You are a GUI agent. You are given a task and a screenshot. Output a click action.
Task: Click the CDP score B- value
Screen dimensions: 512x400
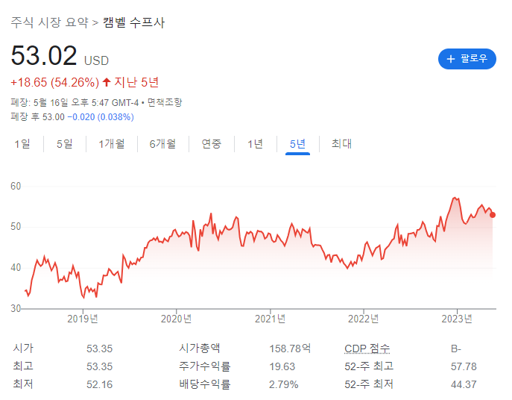[456, 349]
